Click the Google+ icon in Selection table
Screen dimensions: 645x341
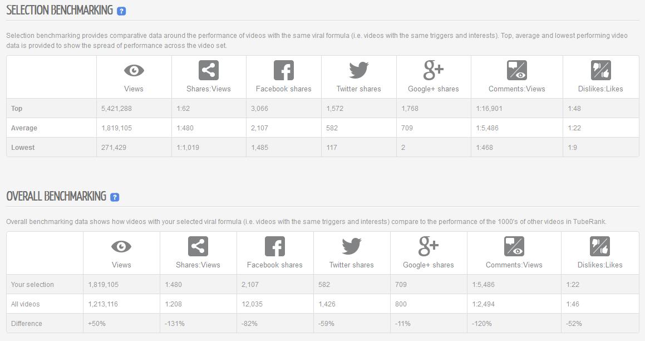[434, 70]
